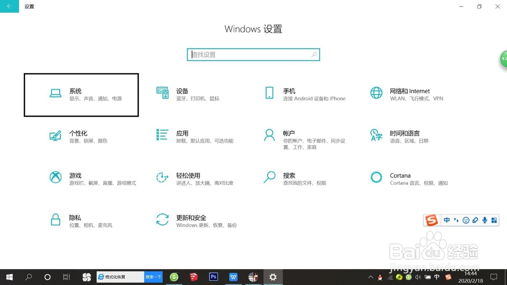This screenshot has height=285, width=507.
Task: Open the 系统 settings category
Action: [81, 95]
